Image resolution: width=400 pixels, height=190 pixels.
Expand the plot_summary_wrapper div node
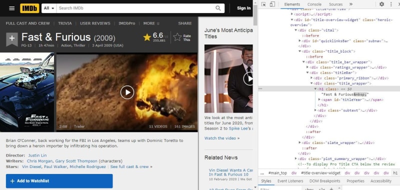(295, 158)
